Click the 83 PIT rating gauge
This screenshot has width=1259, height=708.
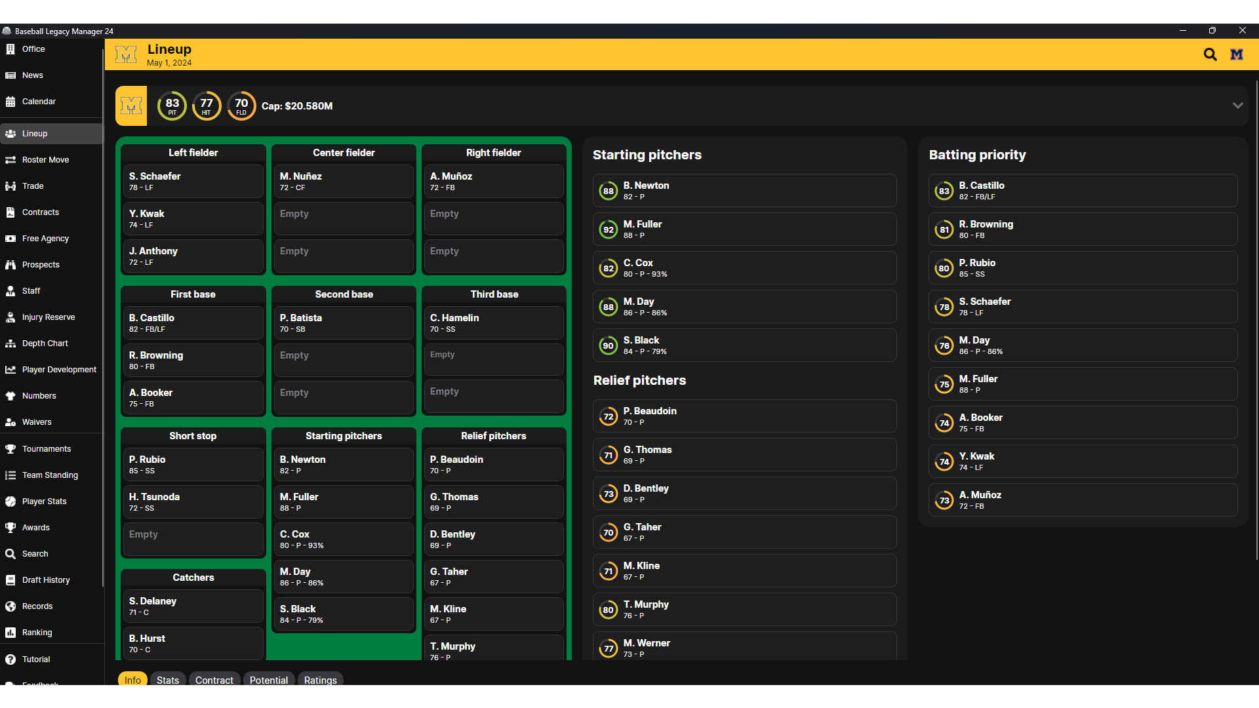(172, 106)
